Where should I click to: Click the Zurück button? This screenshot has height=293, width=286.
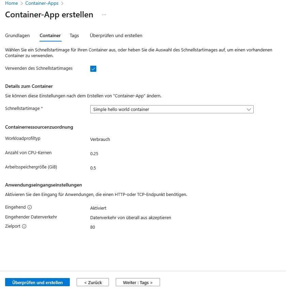[x=93, y=282]
